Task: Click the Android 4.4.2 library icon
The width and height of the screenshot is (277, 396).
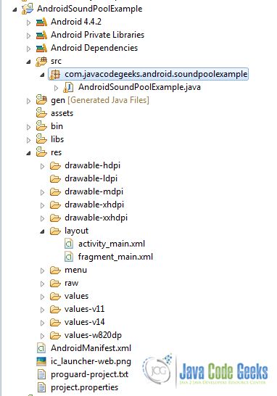Action: point(41,22)
